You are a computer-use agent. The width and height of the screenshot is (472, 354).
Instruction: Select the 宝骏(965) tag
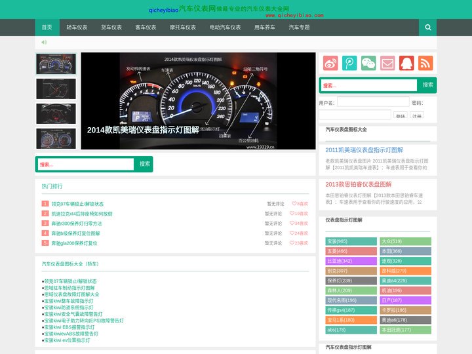pos(351,241)
